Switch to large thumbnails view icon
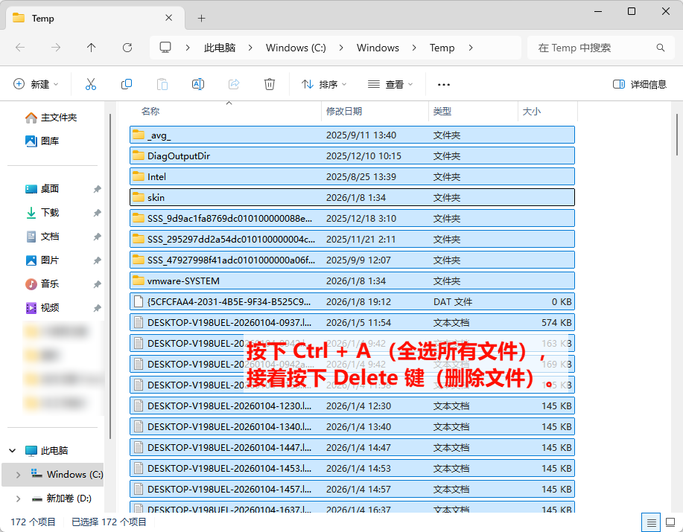 [x=669, y=522]
